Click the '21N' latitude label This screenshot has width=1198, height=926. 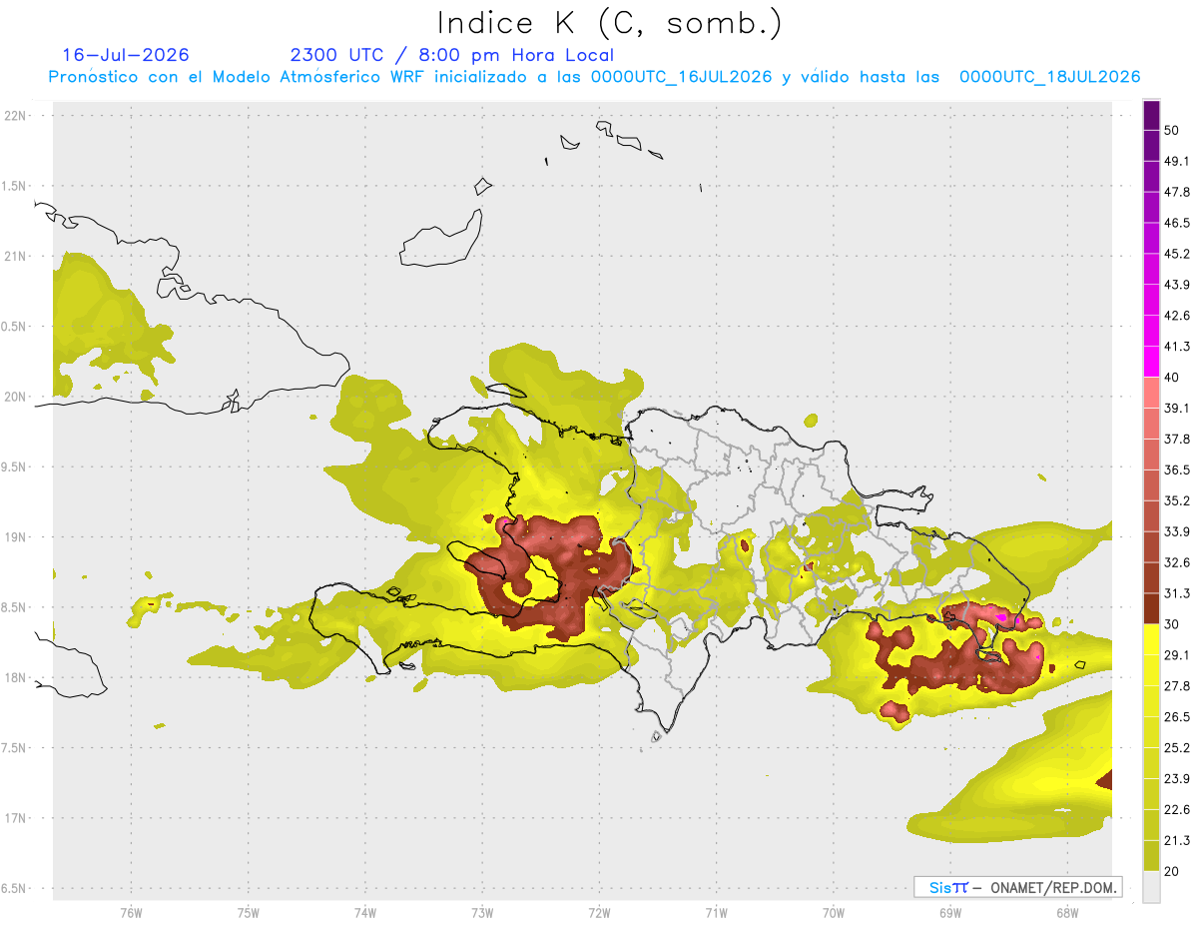point(16,256)
